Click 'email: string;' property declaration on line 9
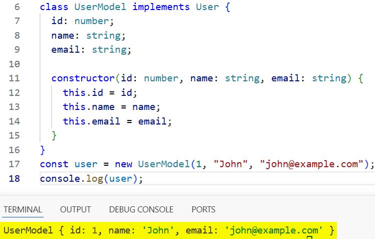 [x=91, y=50]
